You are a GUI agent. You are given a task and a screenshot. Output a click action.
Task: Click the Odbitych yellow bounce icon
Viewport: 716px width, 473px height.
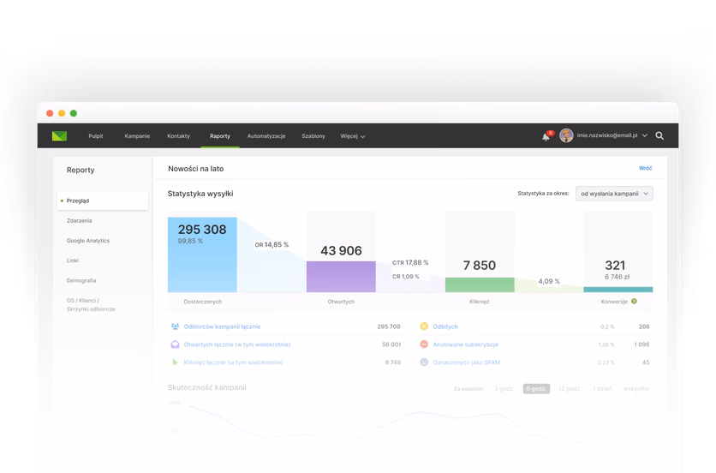coord(424,326)
